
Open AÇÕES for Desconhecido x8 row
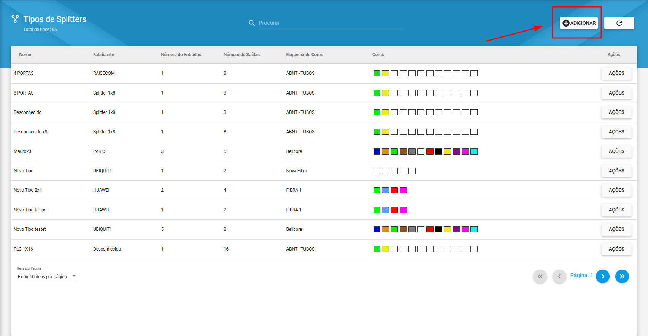coord(616,132)
